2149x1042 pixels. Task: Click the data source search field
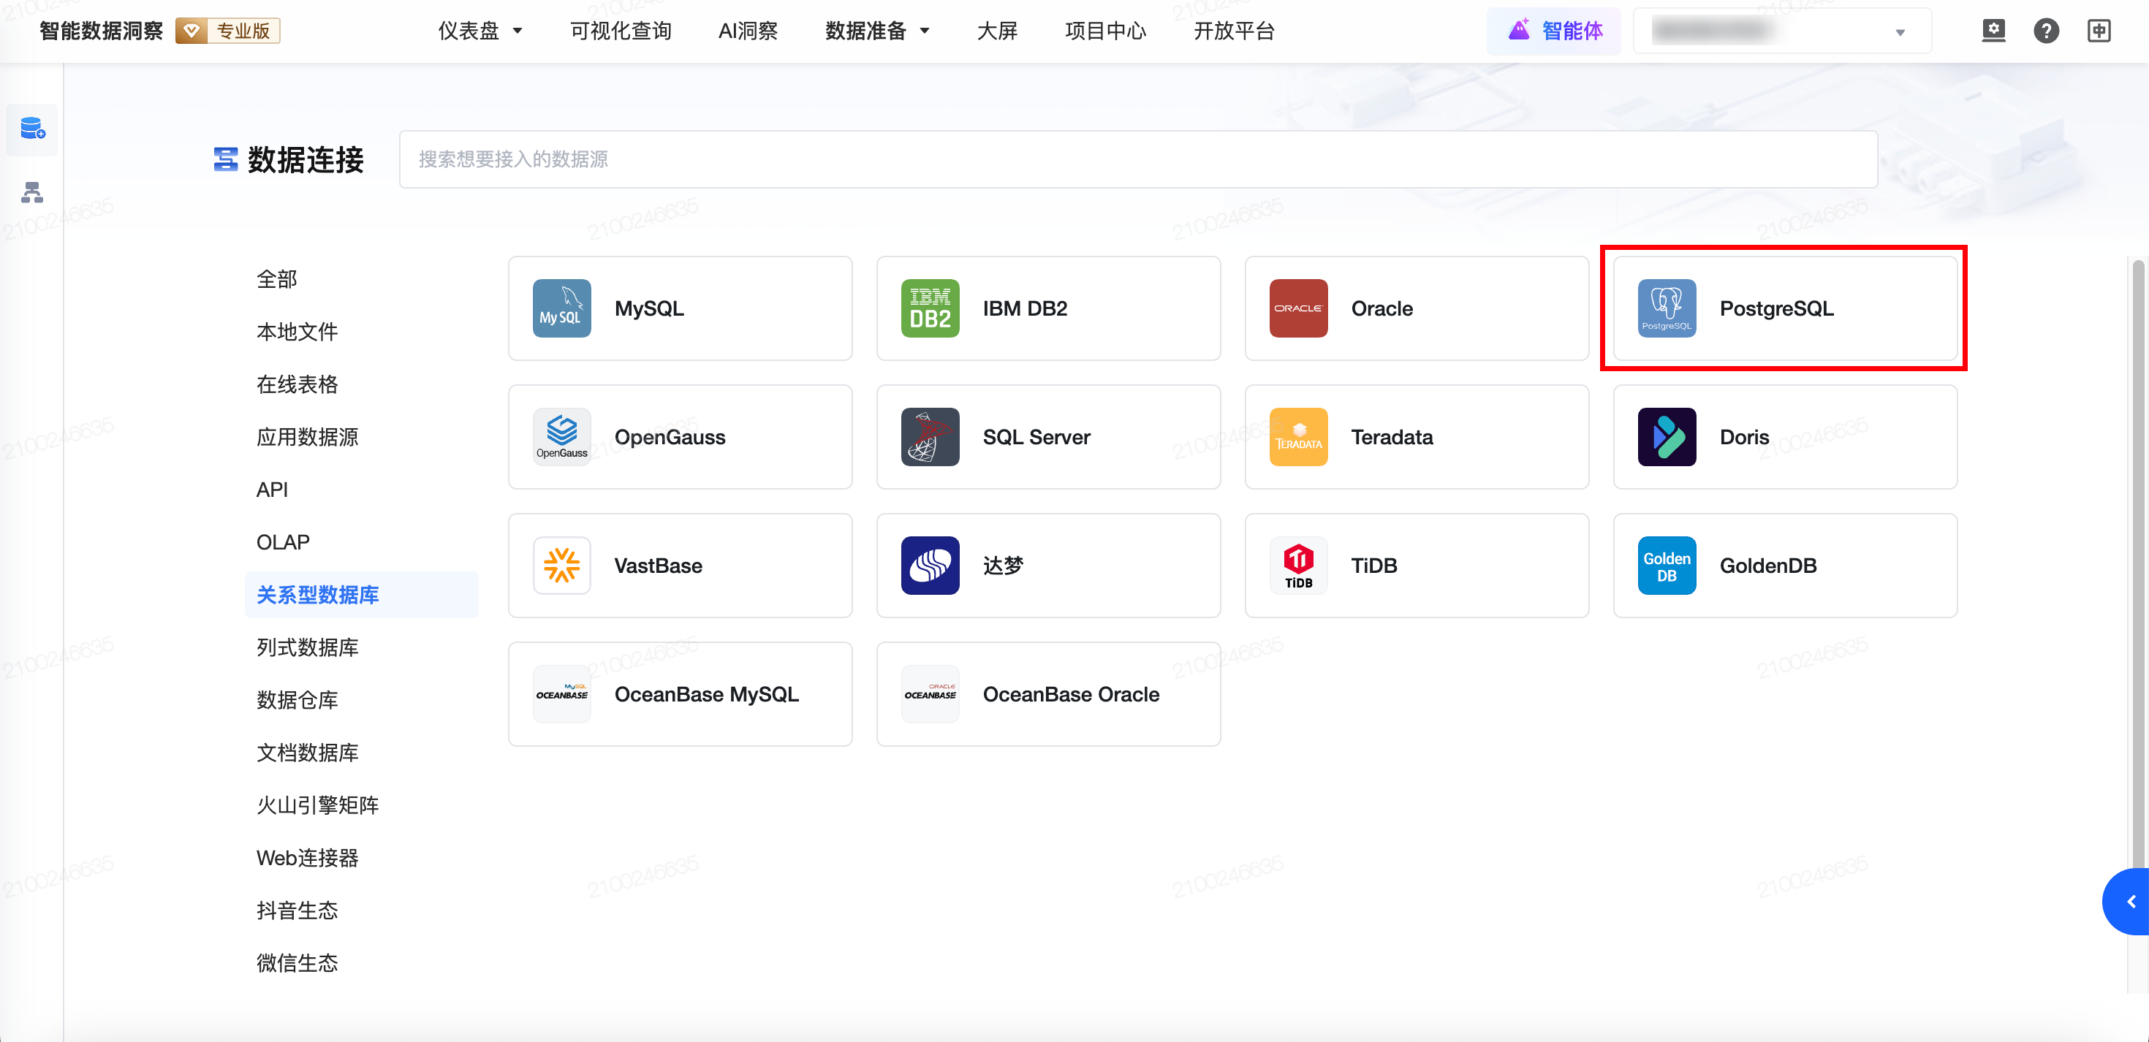(x=1137, y=159)
